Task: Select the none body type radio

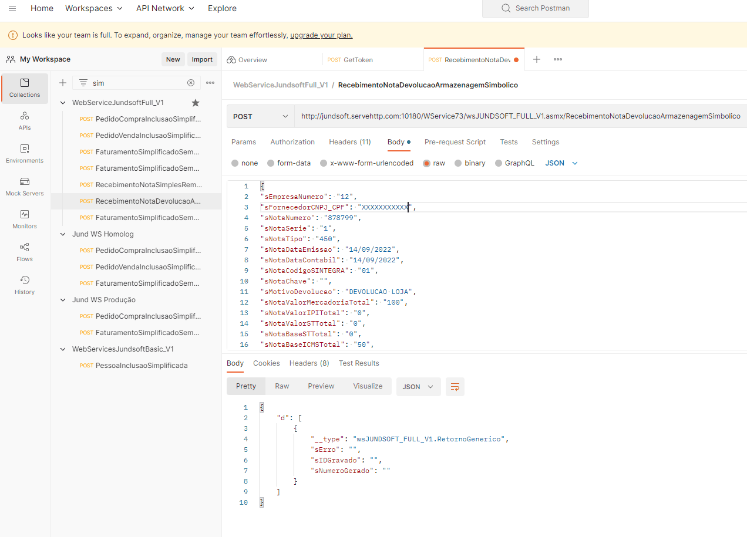Action: point(235,163)
